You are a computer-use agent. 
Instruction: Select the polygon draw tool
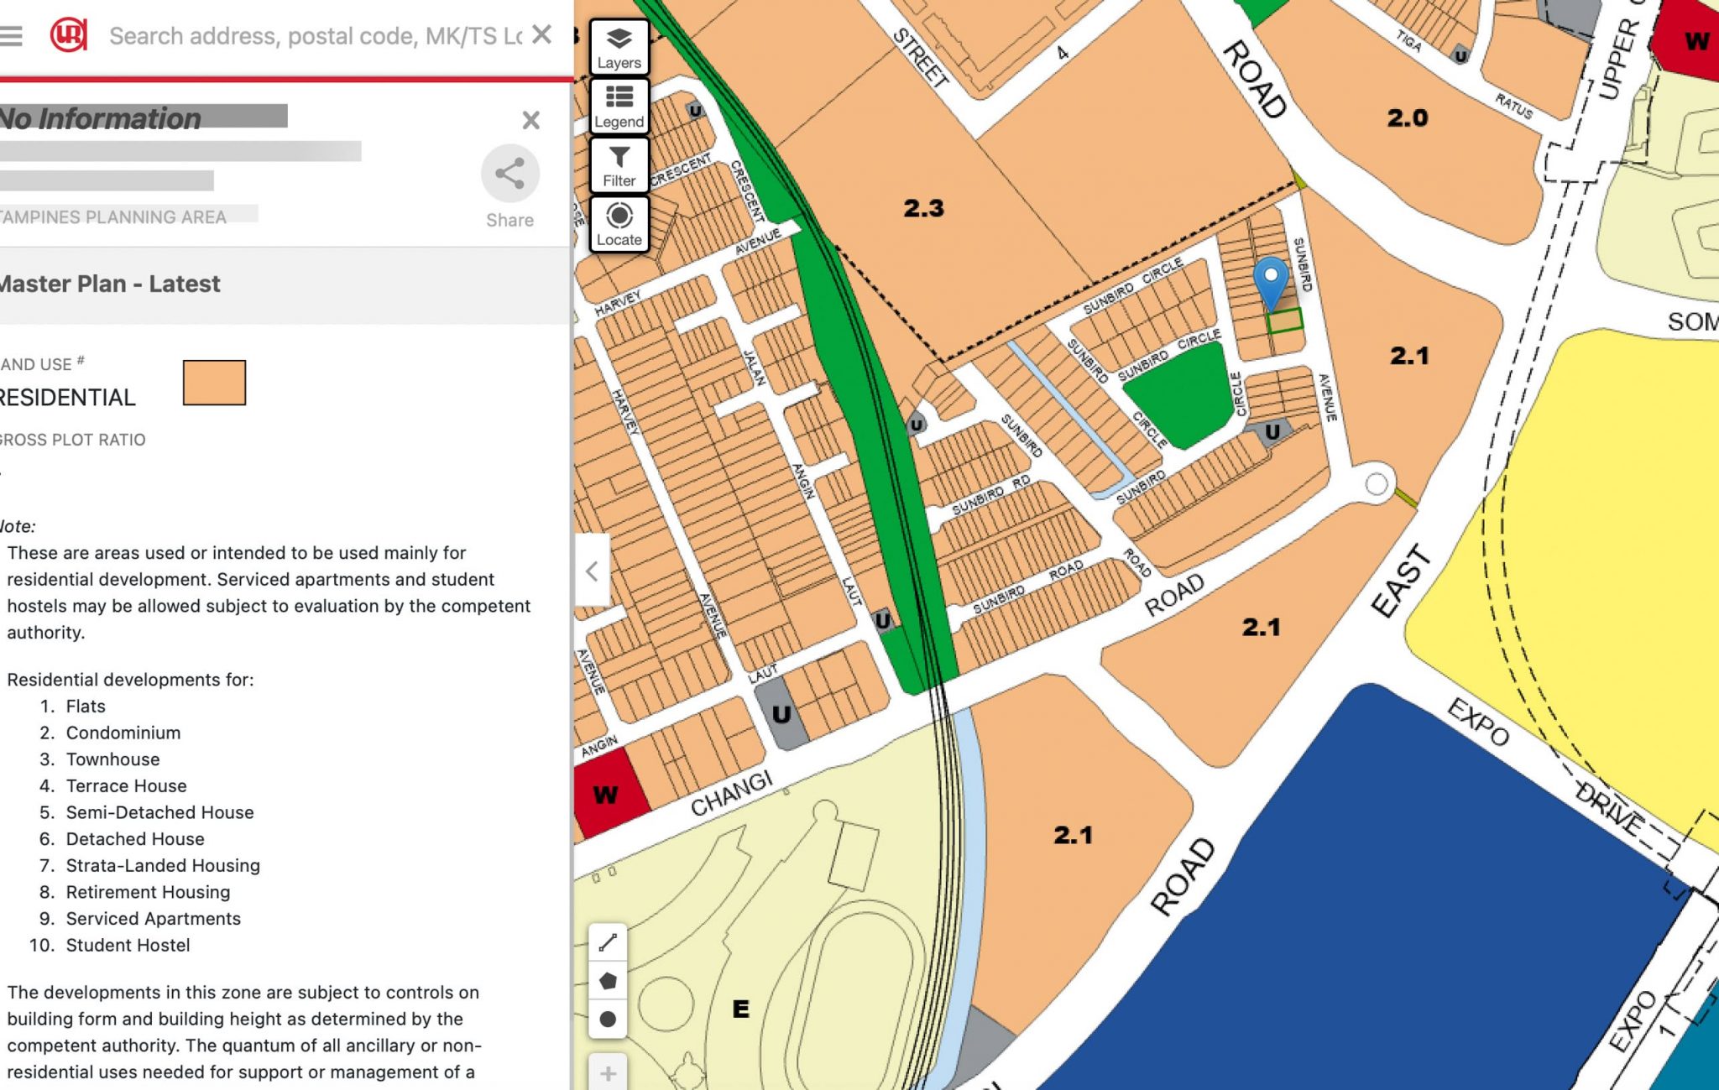[608, 980]
